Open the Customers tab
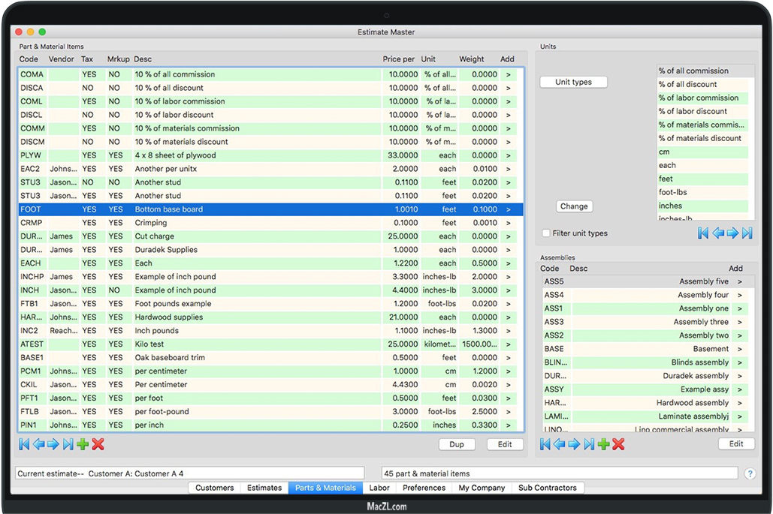The image size is (773, 514). pos(215,488)
